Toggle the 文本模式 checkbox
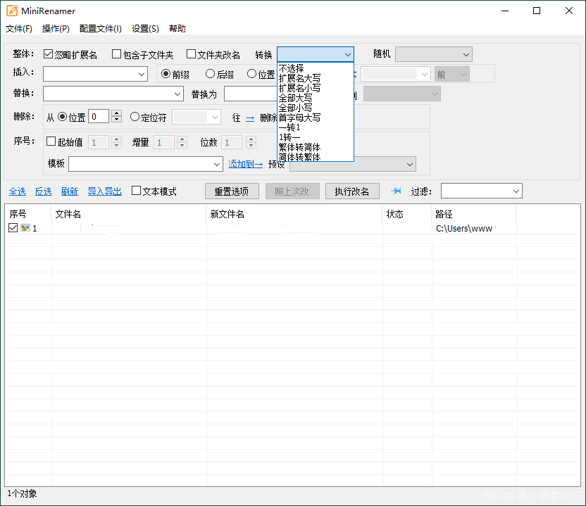586x506 pixels. [x=137, y=191]
